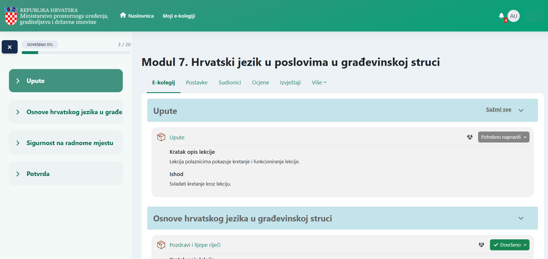Click the course progress bar
This screenshot has width=548, height=259.
click(76, 53)
